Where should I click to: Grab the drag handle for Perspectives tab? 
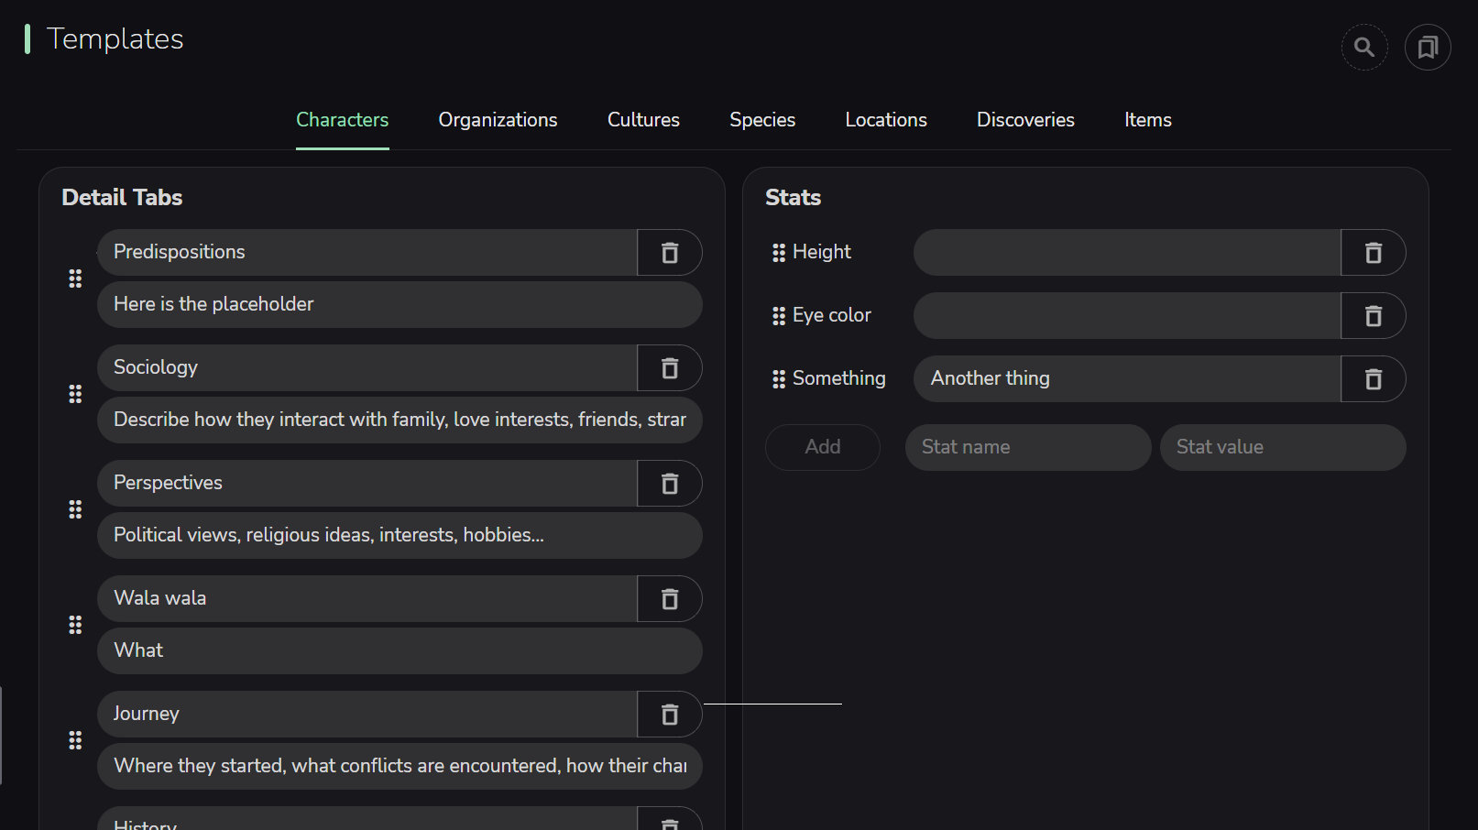[75, 509]
